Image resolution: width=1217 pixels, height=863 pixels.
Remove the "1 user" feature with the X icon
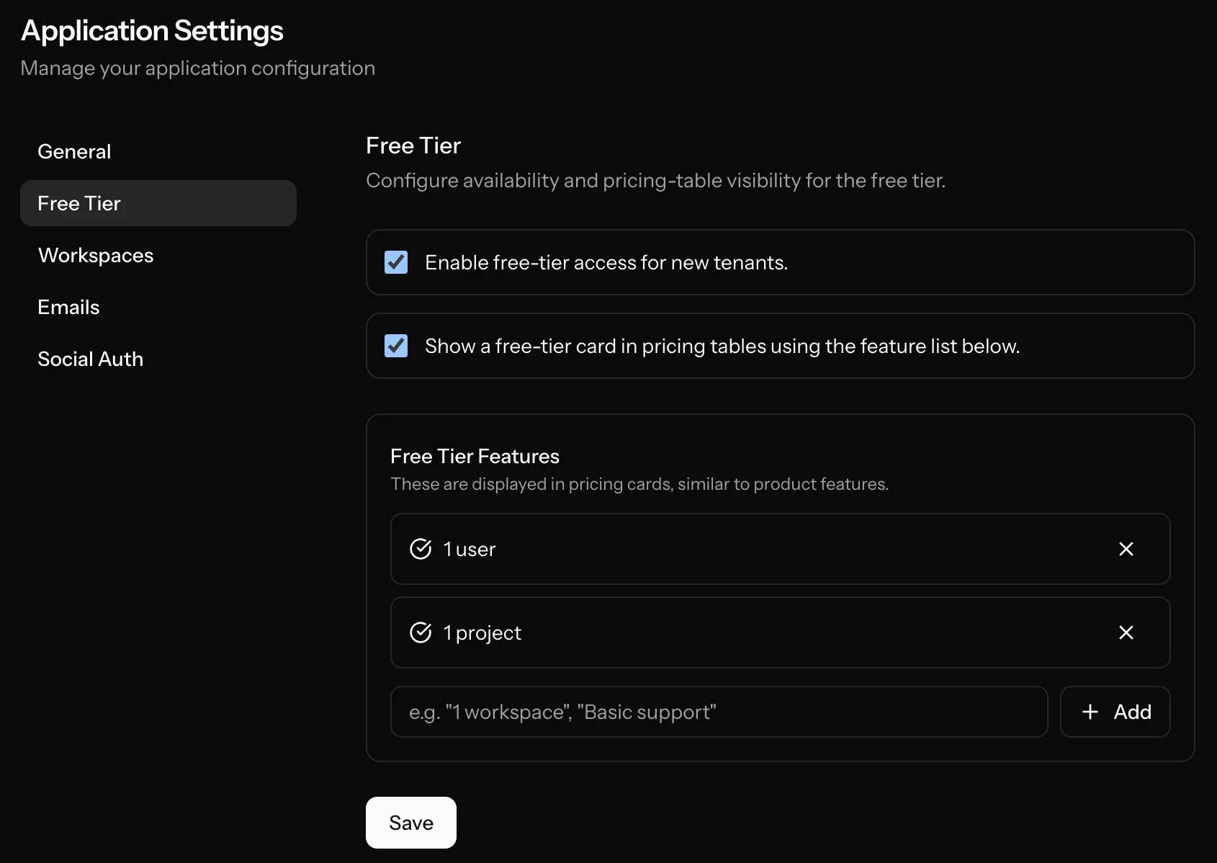(x=1126, y=549)
